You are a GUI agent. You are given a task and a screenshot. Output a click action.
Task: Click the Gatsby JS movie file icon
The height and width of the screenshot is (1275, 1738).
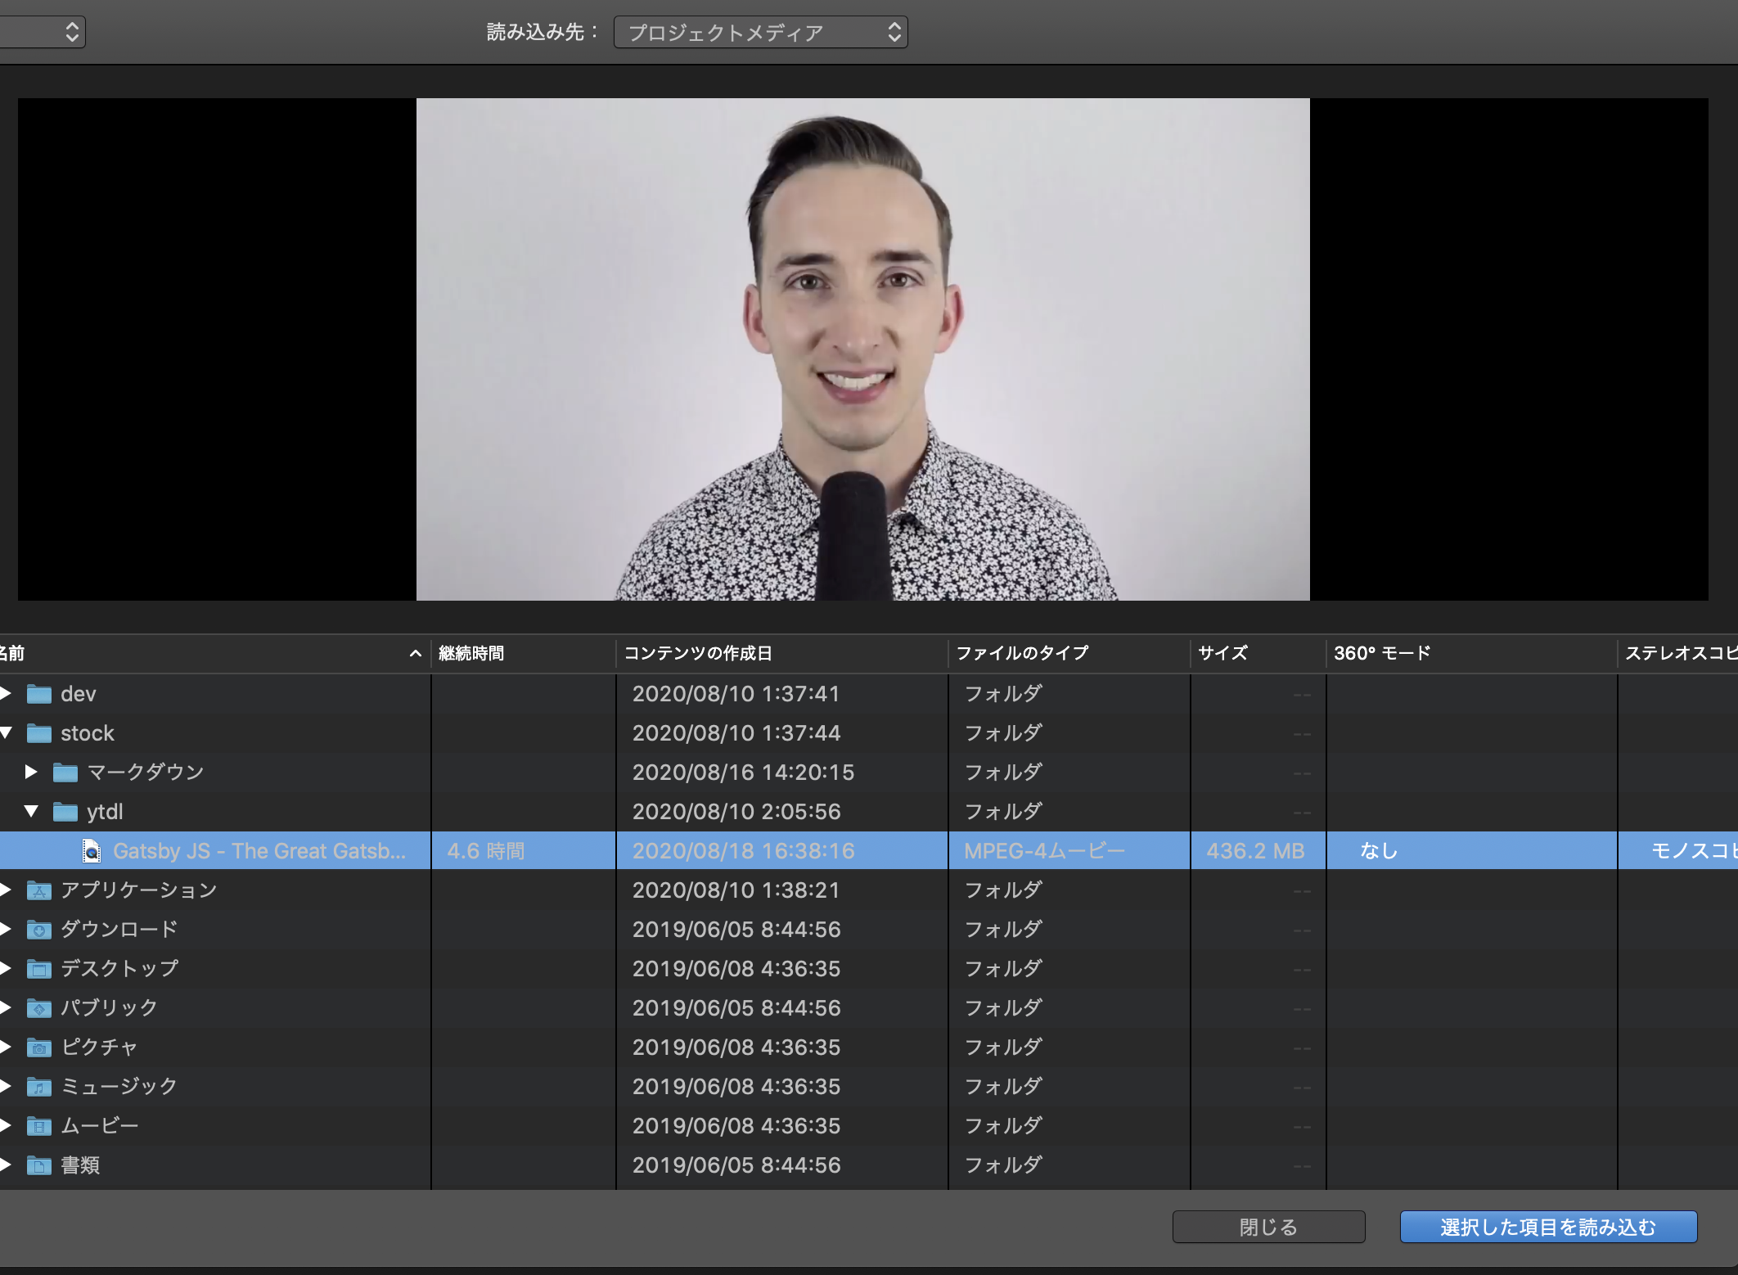point(92,851)
